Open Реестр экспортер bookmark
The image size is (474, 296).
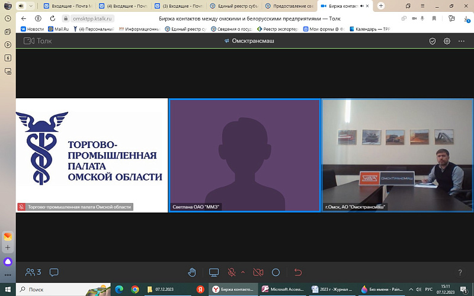[x=277, y=29]
